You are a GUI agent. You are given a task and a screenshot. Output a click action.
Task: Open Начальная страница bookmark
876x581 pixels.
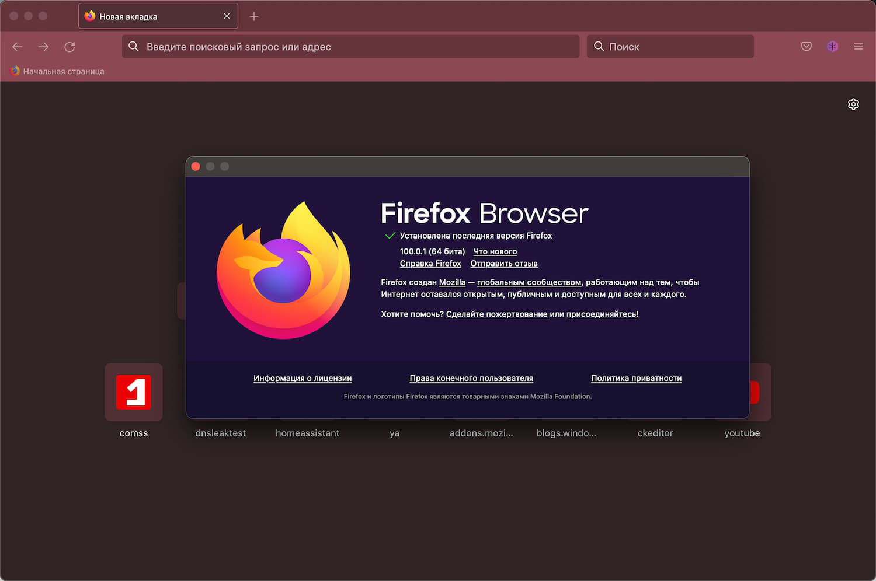(x=57, y=71)
